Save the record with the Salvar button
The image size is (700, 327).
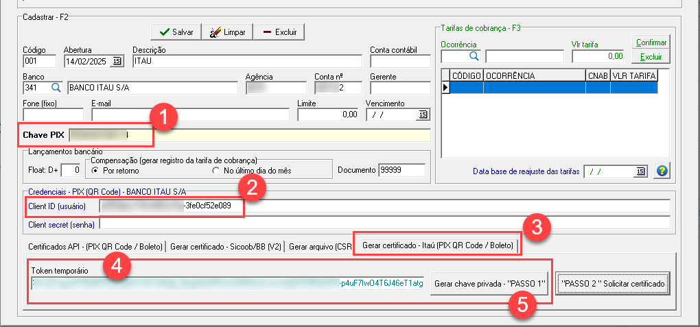(x=176, y=32)
